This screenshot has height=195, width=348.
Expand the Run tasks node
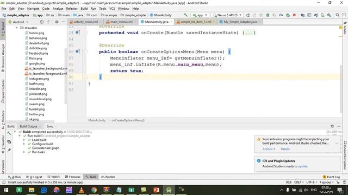click(x=24, y=152)
